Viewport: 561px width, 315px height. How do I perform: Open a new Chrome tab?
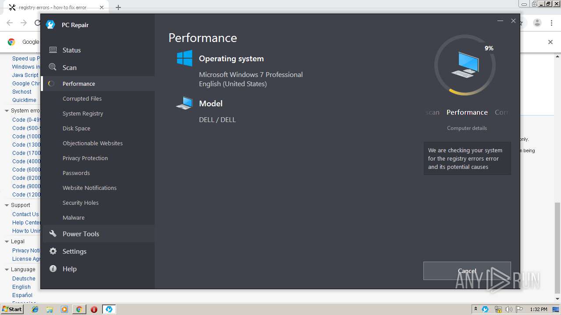click(x=118, y=7)
